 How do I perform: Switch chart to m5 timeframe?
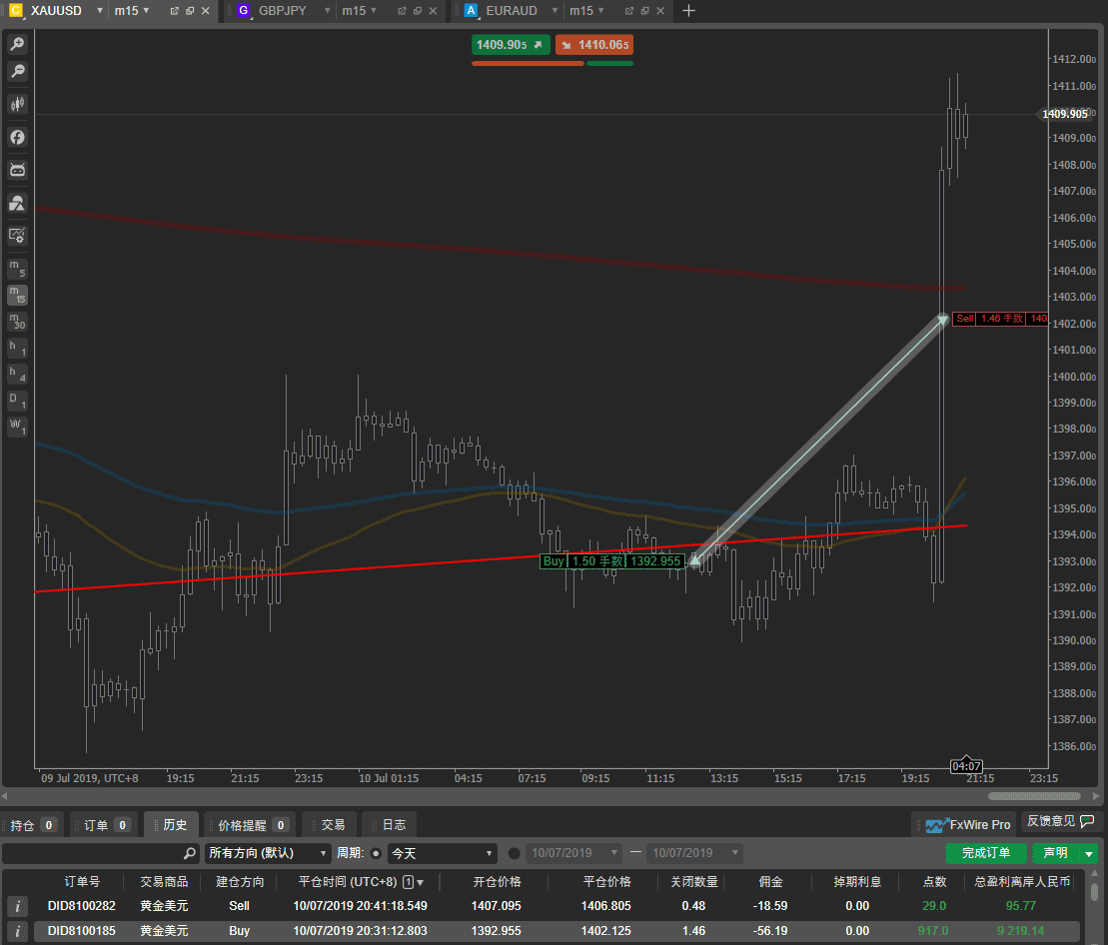tap(17, 269)
